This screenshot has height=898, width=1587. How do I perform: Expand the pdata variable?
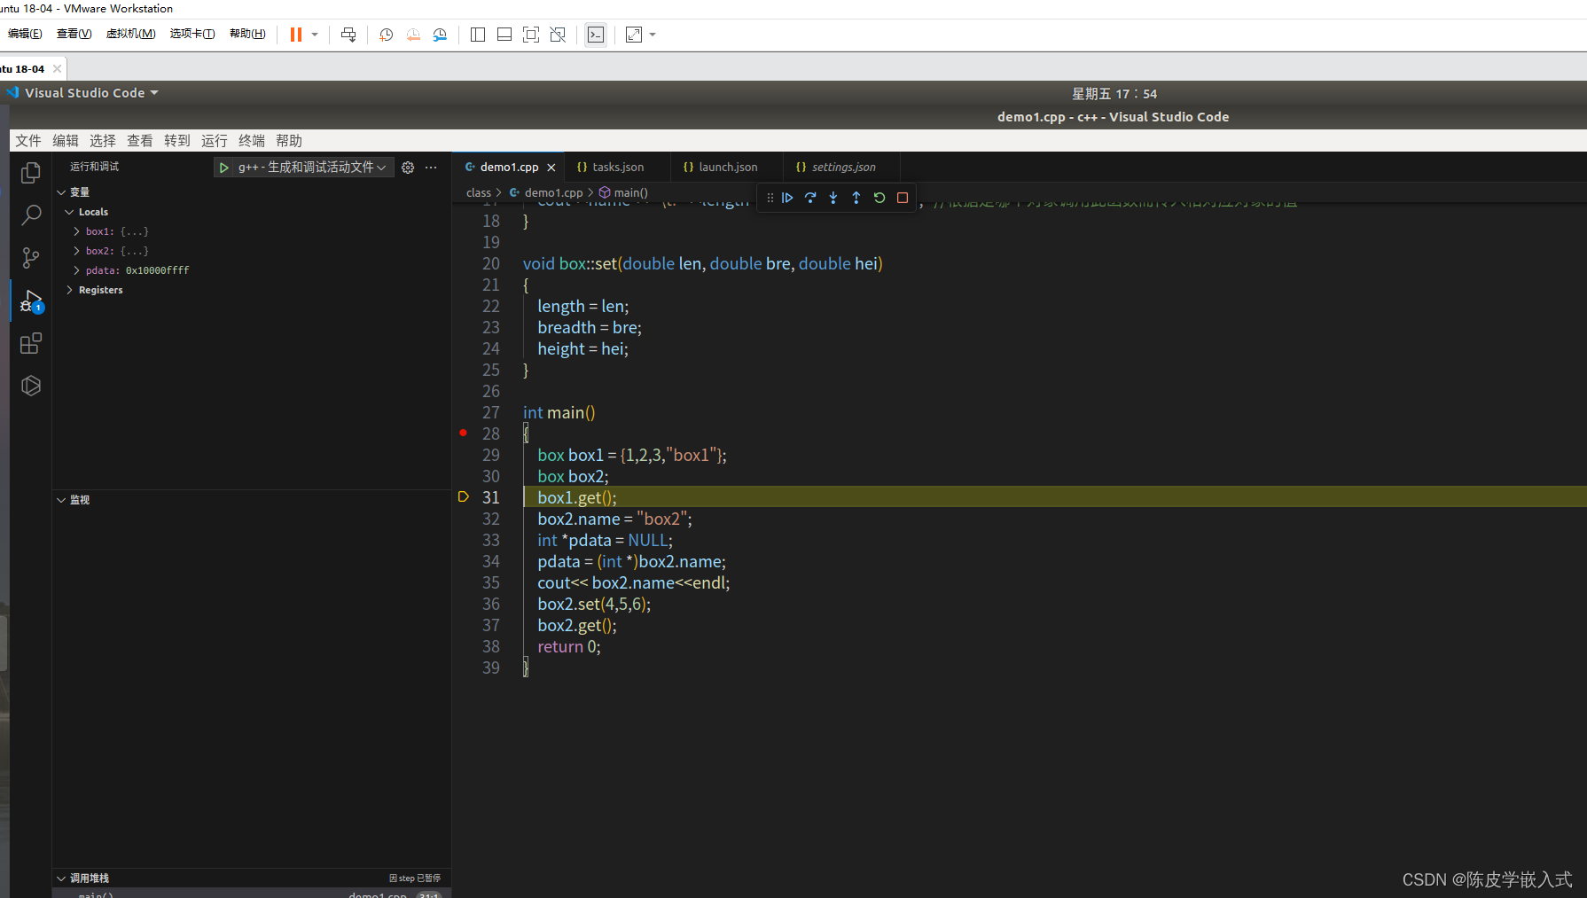[x=76, y=270]
